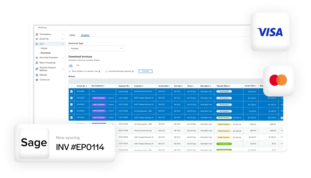Click the Visa logo card
The width and height of the screenshot is (311, 178).
270,32
